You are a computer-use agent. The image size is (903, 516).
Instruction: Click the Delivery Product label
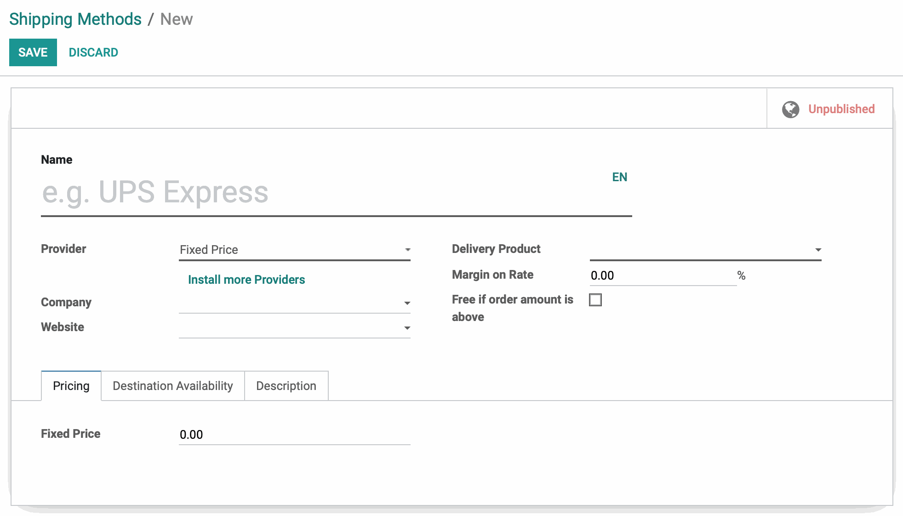click(x=496, y=249)
